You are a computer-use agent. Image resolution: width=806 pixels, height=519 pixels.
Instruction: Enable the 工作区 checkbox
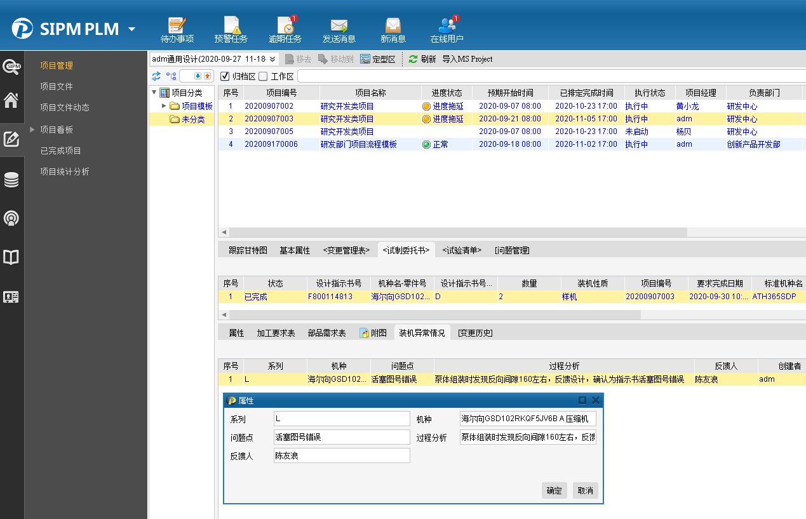(263, 76)
